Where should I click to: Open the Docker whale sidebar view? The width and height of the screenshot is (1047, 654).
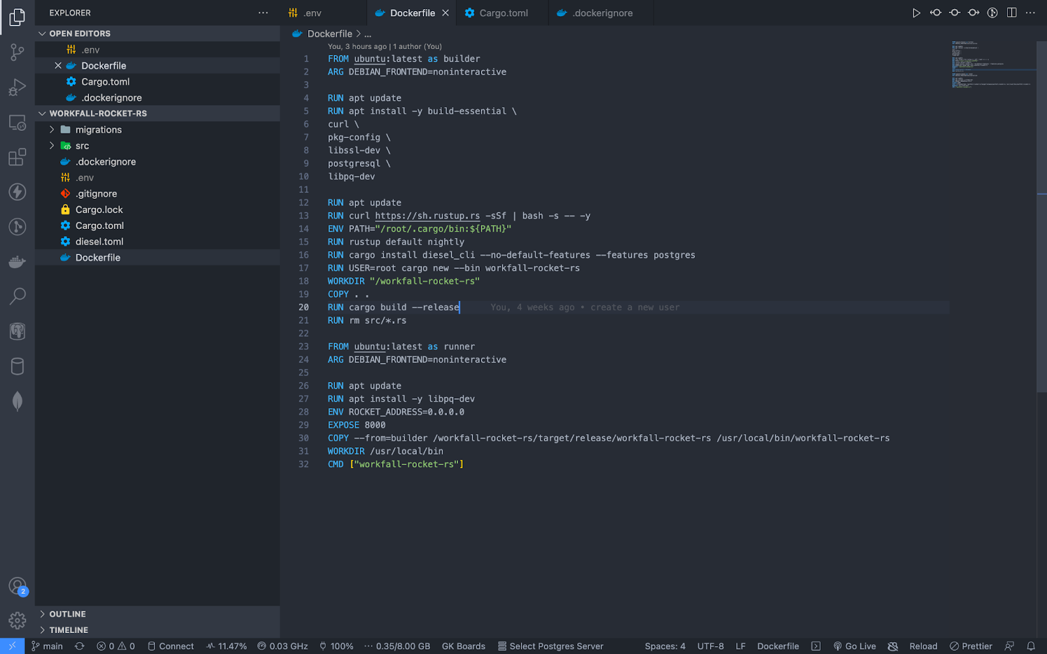point(18,262)
